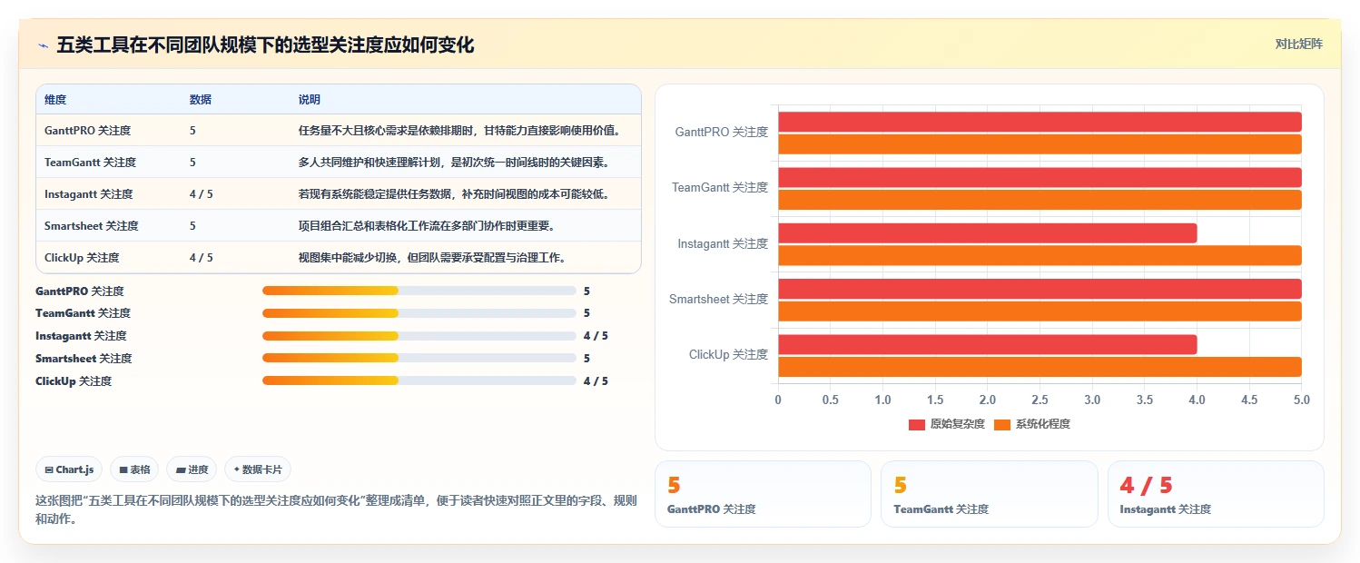
Task: Select ClickUp 关注度 cell in the table
Action: pyautogui.click(x=82, y=258)
